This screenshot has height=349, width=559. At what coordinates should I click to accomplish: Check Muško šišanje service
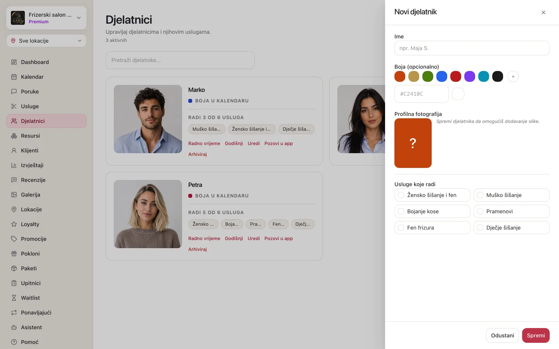(480, 195)
